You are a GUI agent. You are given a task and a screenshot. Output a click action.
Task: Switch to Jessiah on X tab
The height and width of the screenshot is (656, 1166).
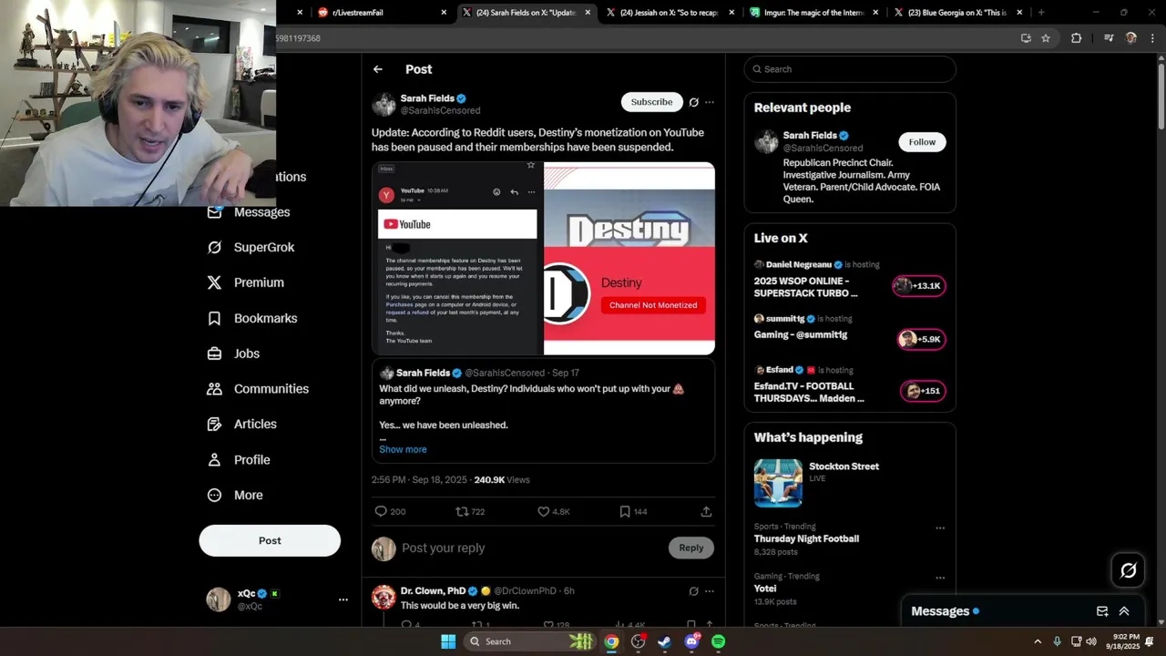click(x=669, y=13)
